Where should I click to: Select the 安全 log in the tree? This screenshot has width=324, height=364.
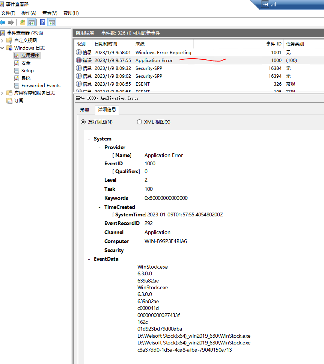[x=26, y=63]
